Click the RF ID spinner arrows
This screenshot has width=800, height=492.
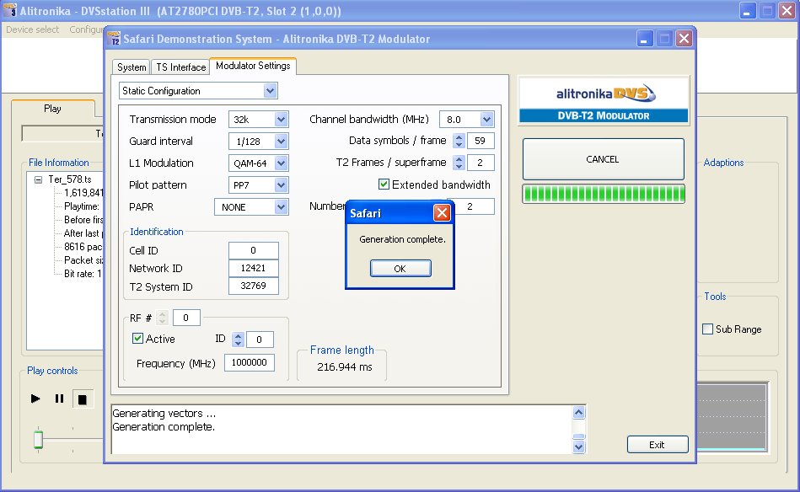click(x=238, y=340)
